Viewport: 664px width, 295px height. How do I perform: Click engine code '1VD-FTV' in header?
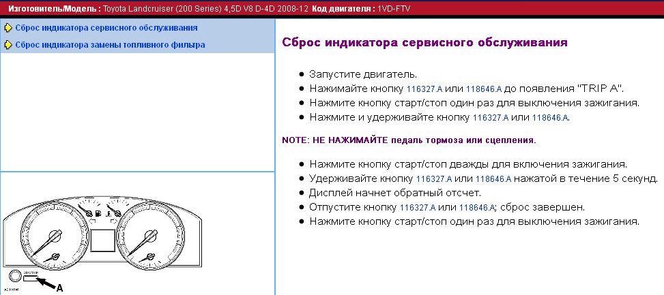click(x=393, y=8)
